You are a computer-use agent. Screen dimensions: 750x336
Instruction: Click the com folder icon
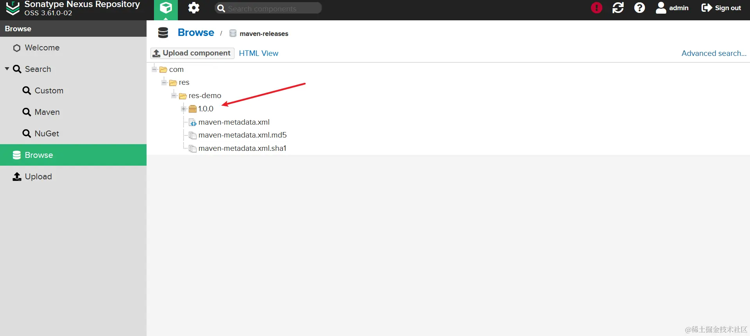click(x=163, y=70)
